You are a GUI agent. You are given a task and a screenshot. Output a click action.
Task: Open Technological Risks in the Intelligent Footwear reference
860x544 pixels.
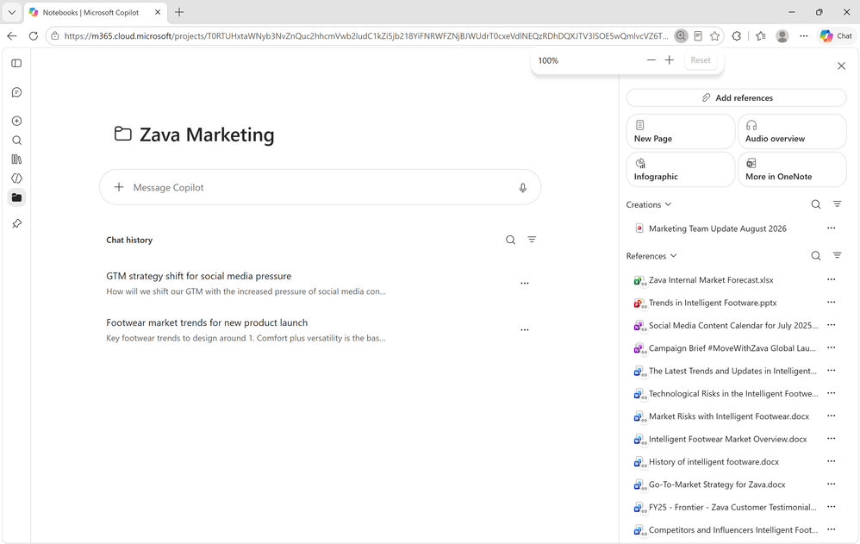pyautogui.click(x=733, y=394)
